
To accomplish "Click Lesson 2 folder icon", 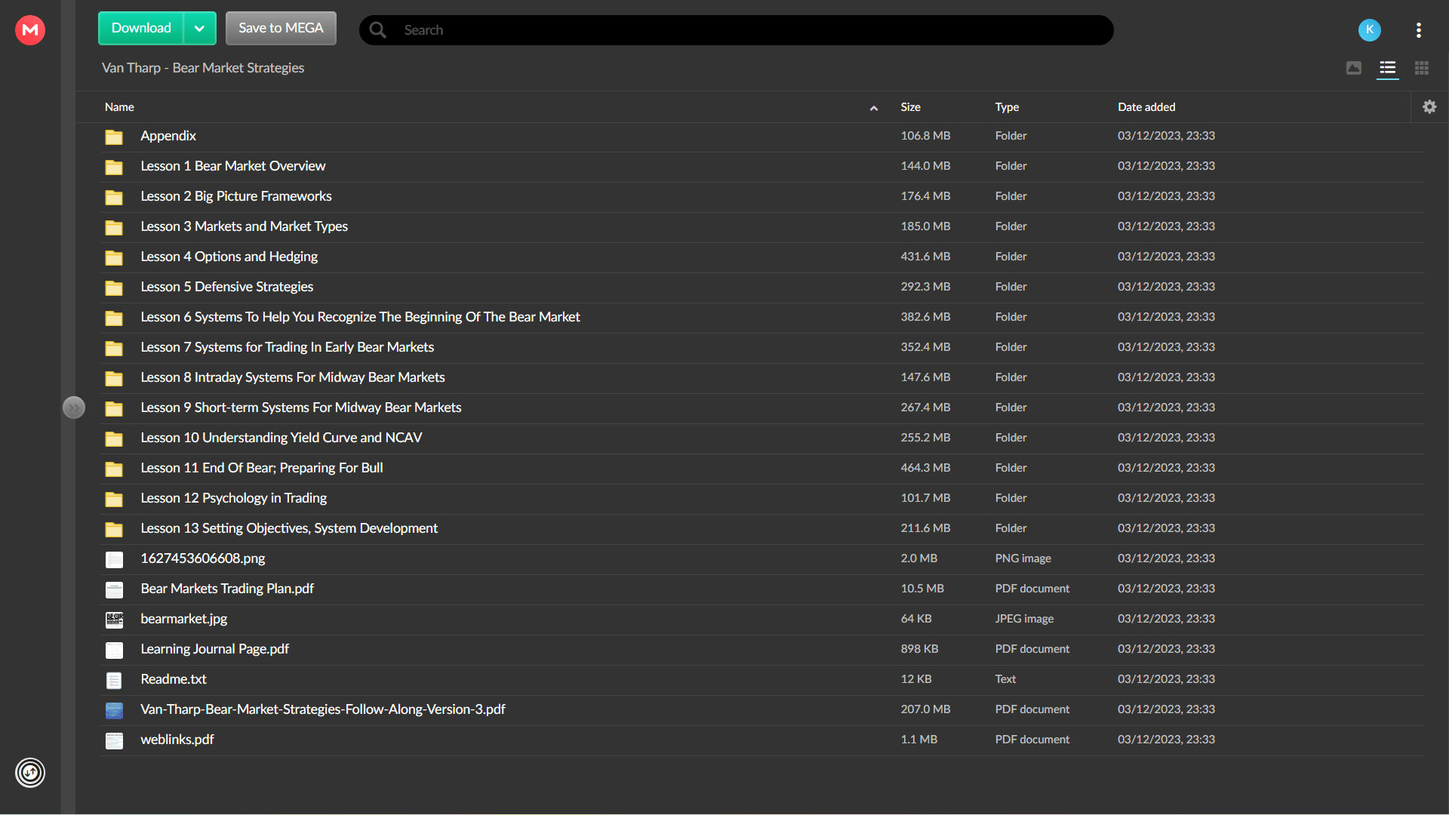I will (x=114, y=197).
